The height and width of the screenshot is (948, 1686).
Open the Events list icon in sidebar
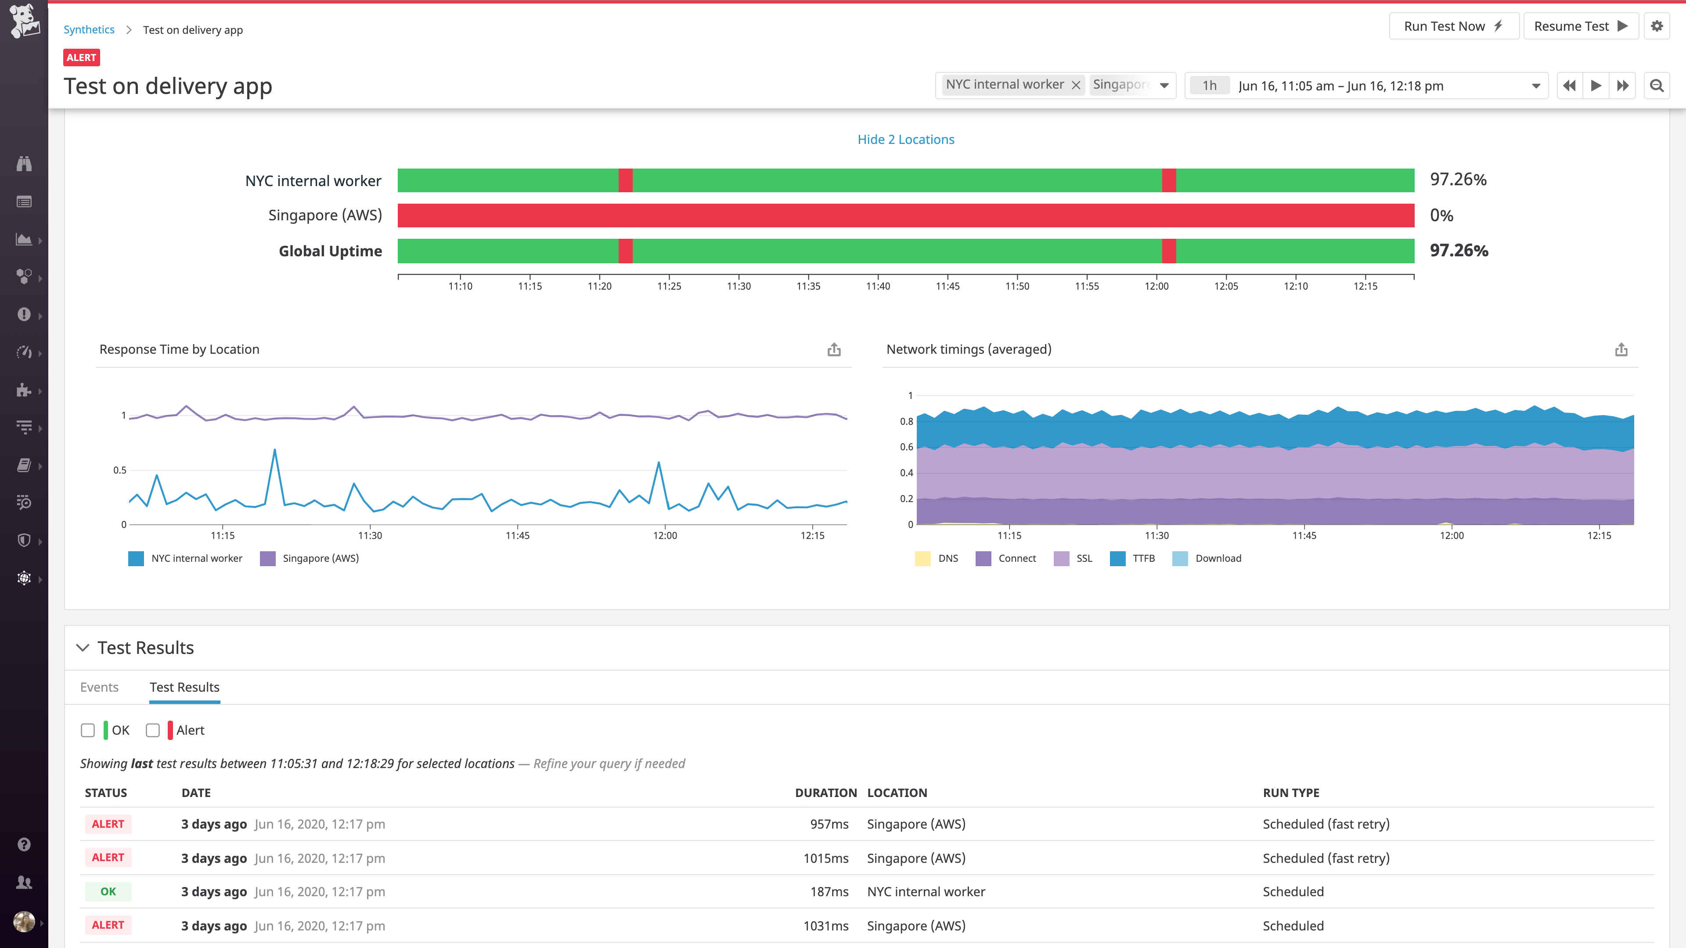tap(24, 201)
